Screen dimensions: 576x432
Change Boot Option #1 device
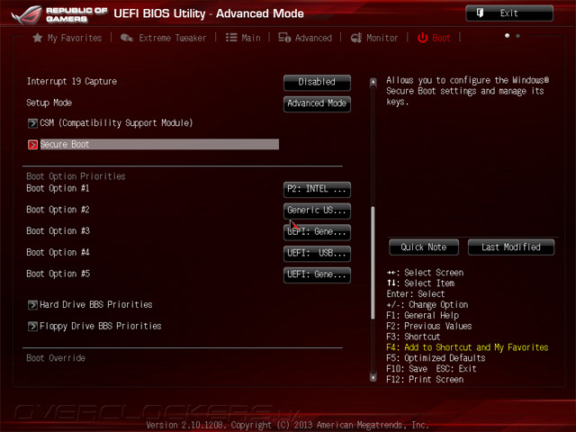317,189
